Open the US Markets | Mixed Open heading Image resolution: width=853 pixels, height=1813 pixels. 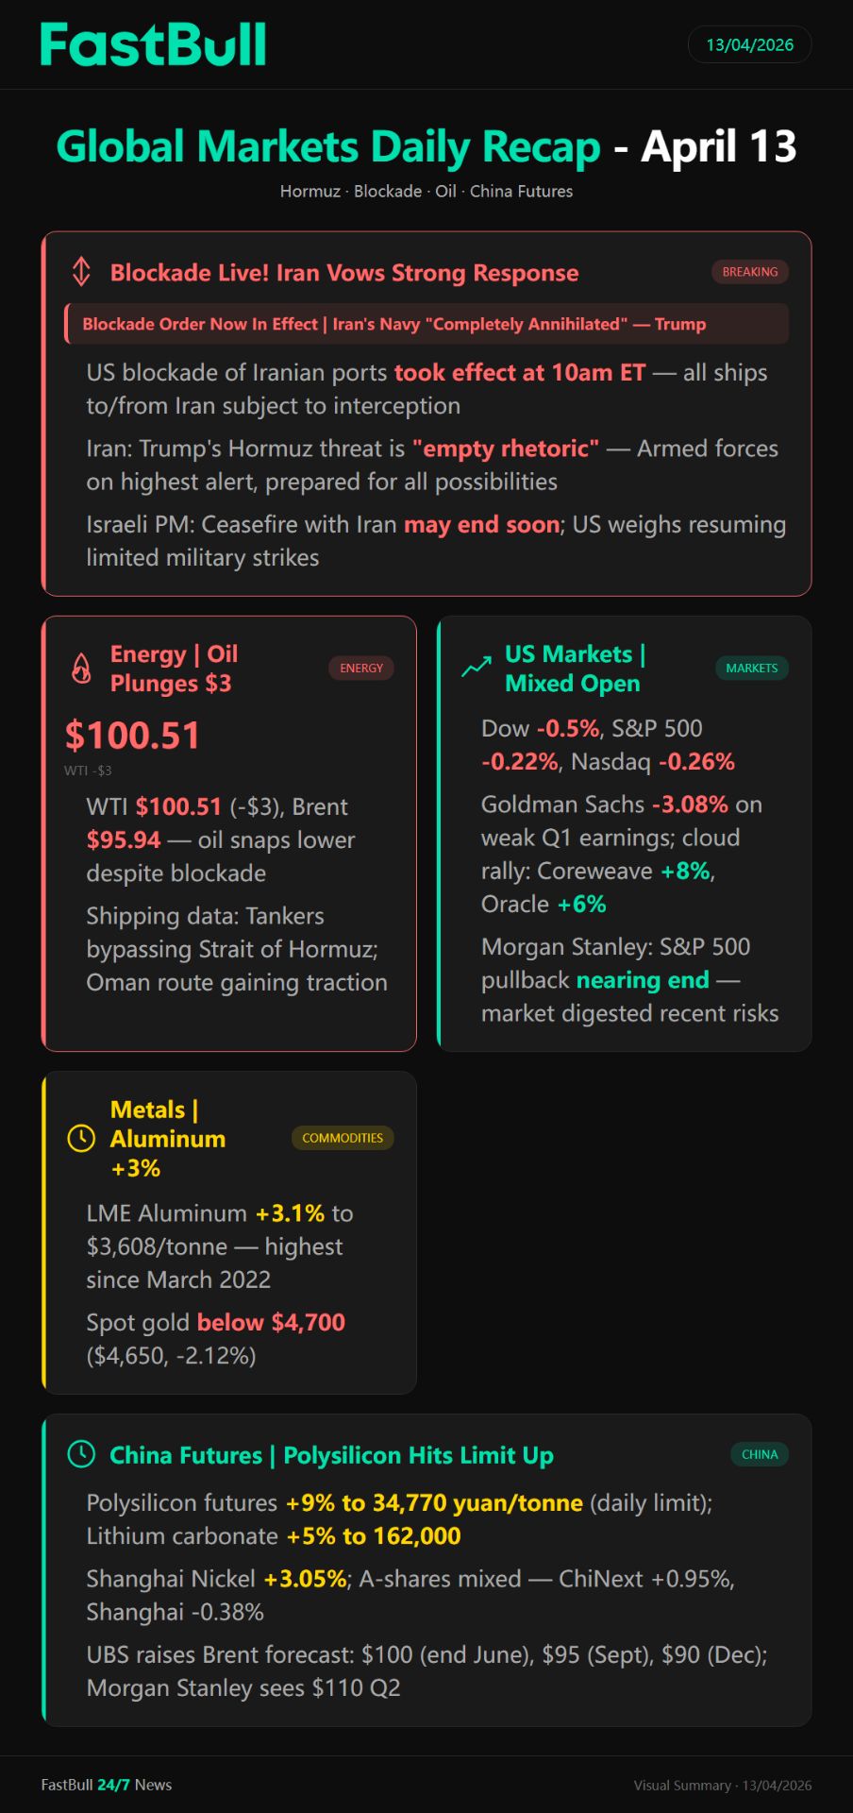(x=575, y=669)
